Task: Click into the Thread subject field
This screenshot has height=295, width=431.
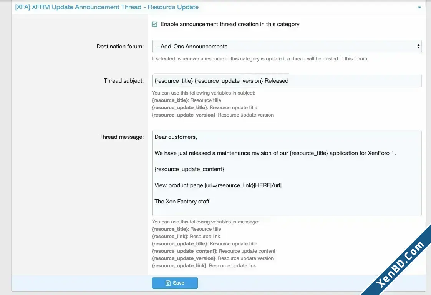Action: click(287, 81)
